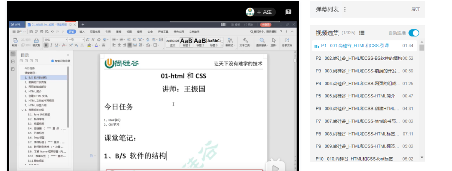Open the 开发工具 ribbon tab
The image size is (452, 171).
click(163, 32)
